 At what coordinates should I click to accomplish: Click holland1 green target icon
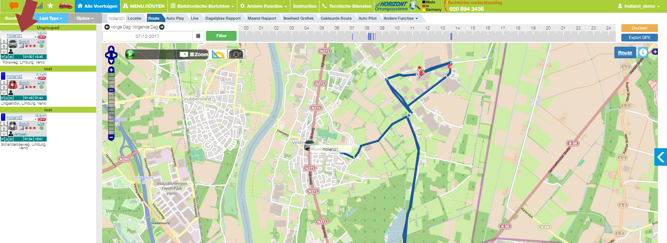point(41,46)
